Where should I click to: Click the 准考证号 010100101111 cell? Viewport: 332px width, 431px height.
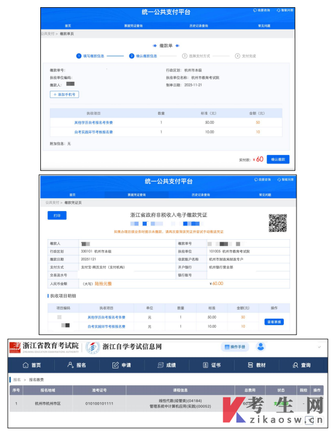tap(99, 403)
